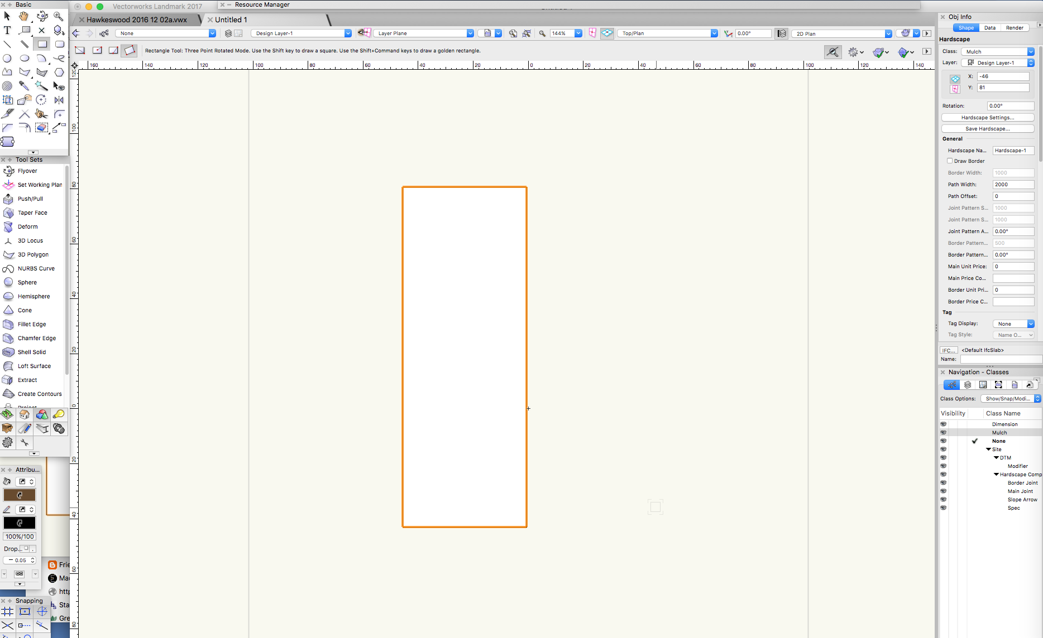Activate the Circle tool
The width and height of the screenshot is (1043, 638).
tap(7, 58)
